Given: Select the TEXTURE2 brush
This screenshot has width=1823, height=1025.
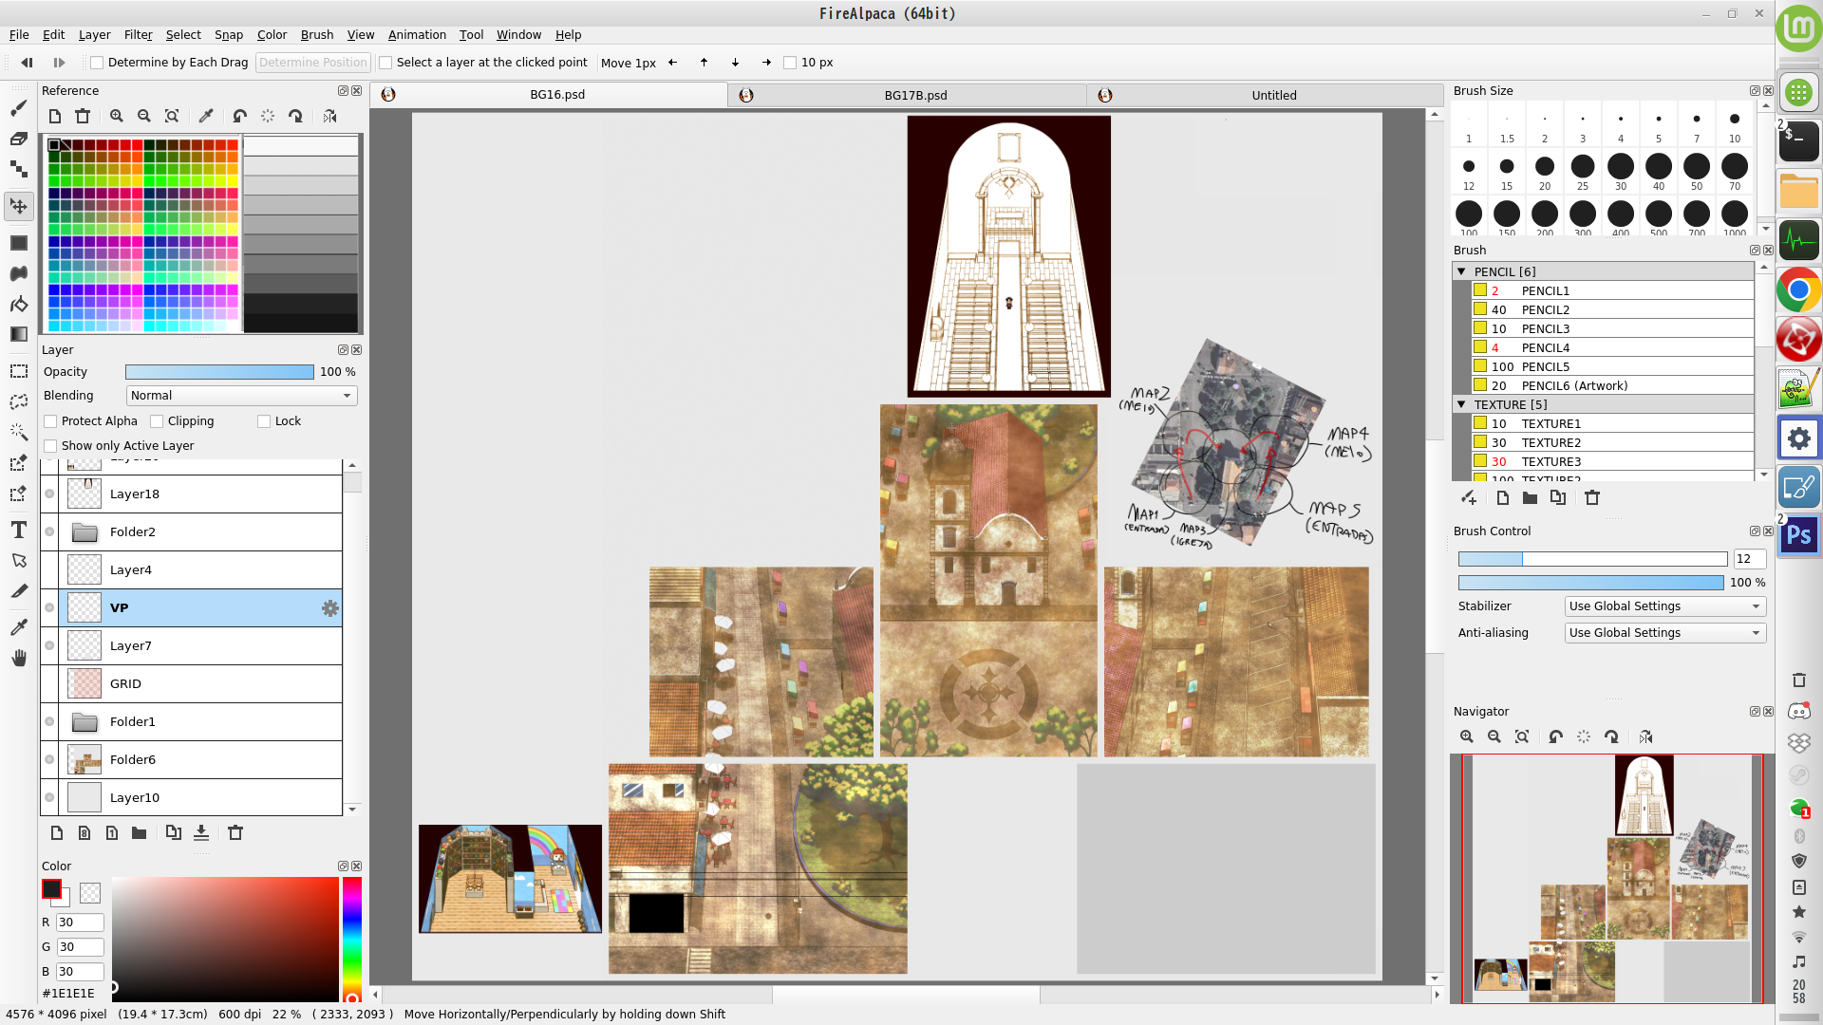Looking at the screenshot, I should click(1612, 442).
